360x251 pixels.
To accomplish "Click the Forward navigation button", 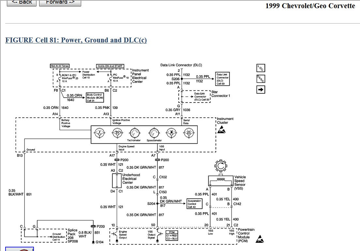I will click(60, 2).
